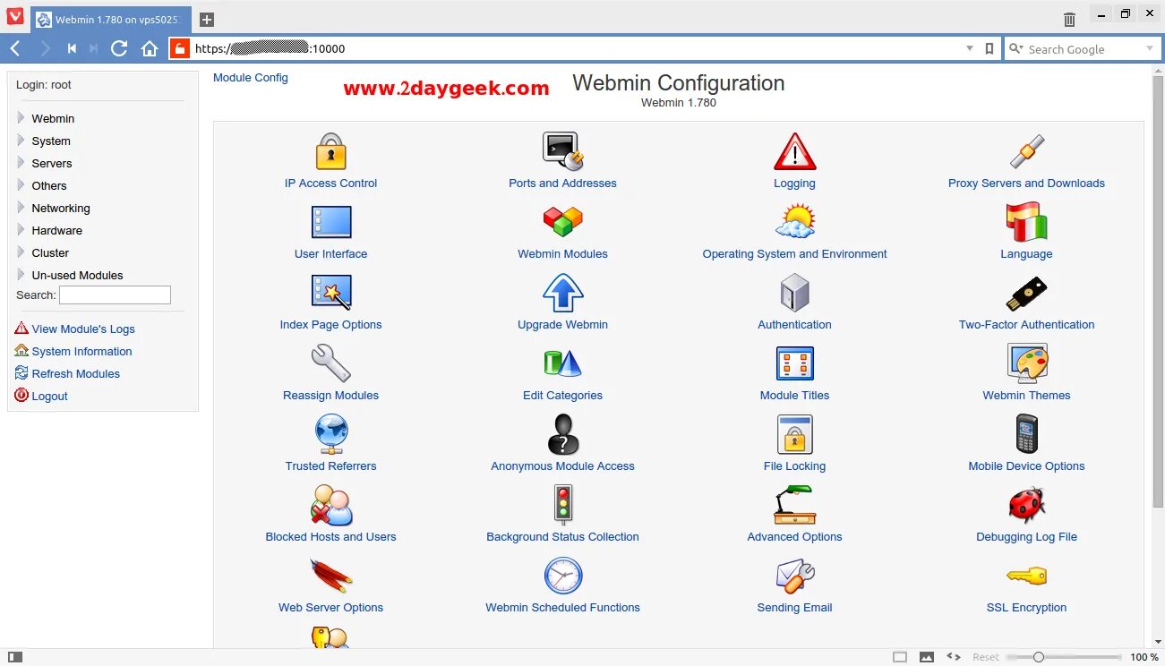Toggle image loading in status bar
The width and height of the screenshot is (1165, 666).
[x=927, y=657]
